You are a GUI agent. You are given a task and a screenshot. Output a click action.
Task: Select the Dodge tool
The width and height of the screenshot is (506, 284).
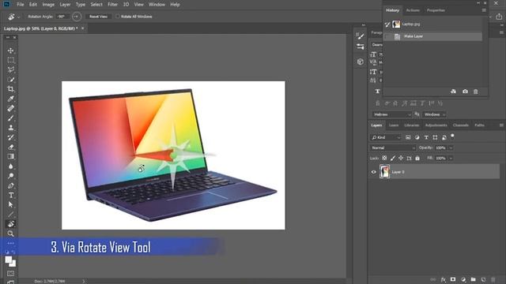coord(10,176)
